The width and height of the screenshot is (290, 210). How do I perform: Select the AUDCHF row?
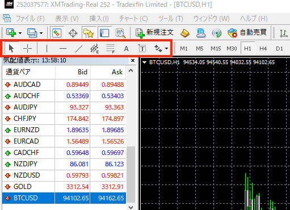click(64, 96)
